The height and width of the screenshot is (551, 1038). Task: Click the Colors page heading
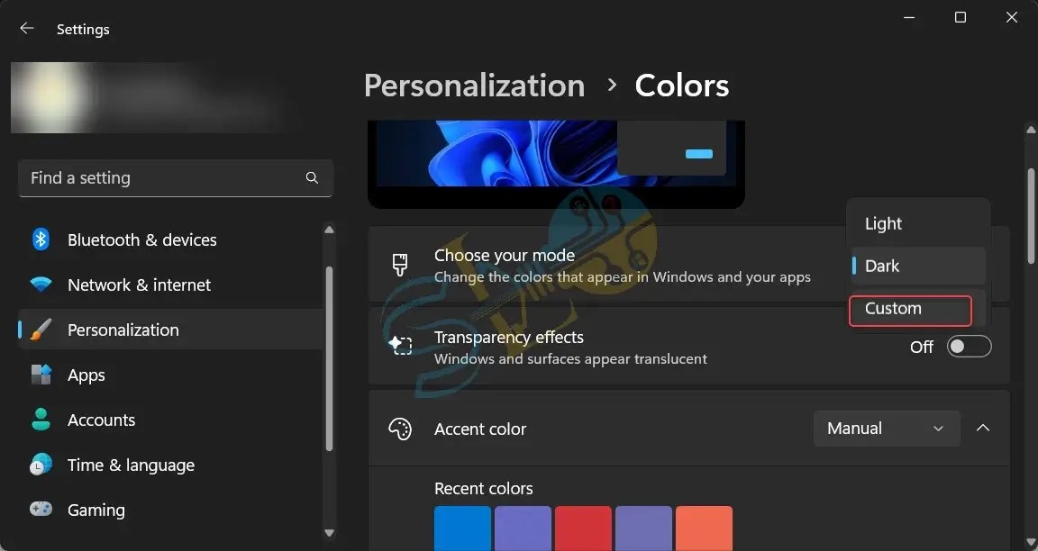coord(682,86)
